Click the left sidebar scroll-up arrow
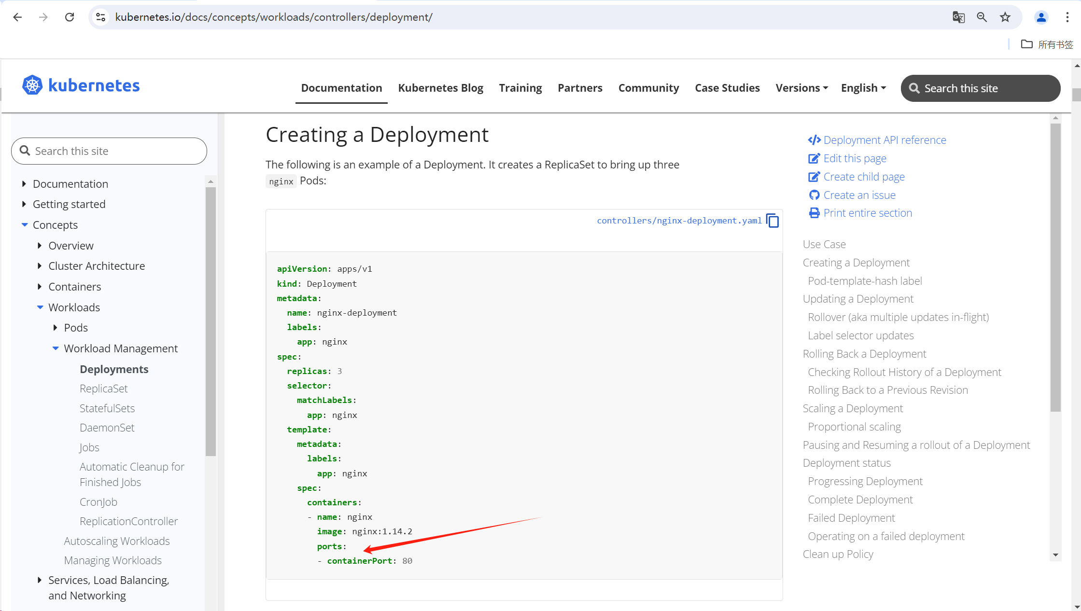This screenshot has height=611, width=1081. [x=211, y=181]
